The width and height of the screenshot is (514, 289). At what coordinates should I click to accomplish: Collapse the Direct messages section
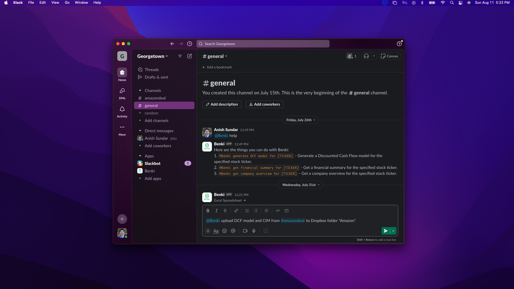140,131
